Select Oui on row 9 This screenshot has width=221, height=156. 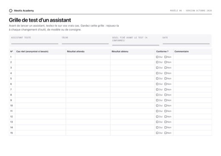tap(157, 100)
